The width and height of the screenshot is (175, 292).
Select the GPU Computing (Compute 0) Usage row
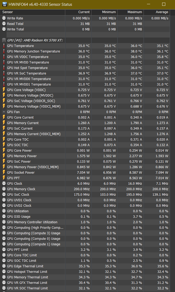85,239
